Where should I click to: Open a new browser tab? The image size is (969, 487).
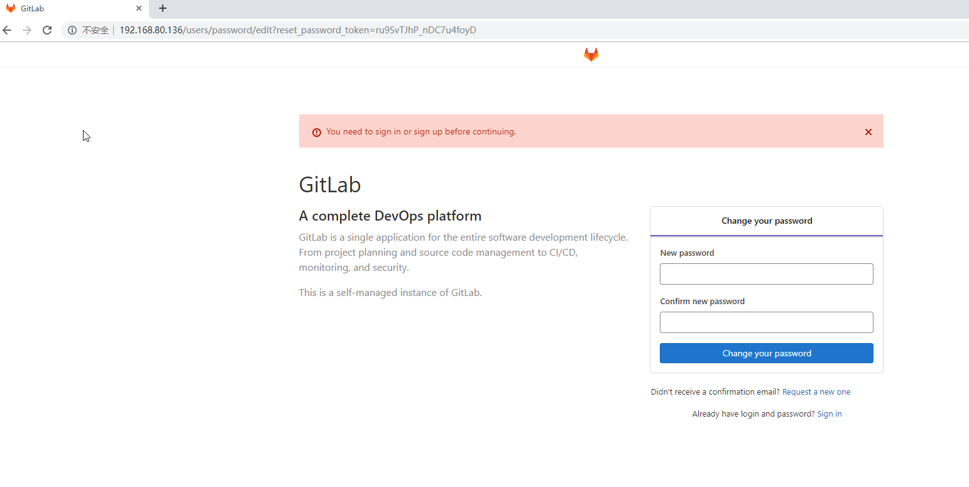(163, 8)
